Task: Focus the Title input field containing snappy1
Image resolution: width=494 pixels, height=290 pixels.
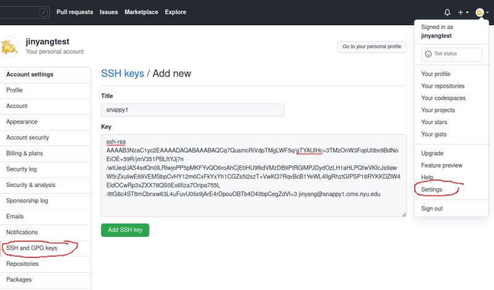Action: pyautogui.click(x=192, y=110)
